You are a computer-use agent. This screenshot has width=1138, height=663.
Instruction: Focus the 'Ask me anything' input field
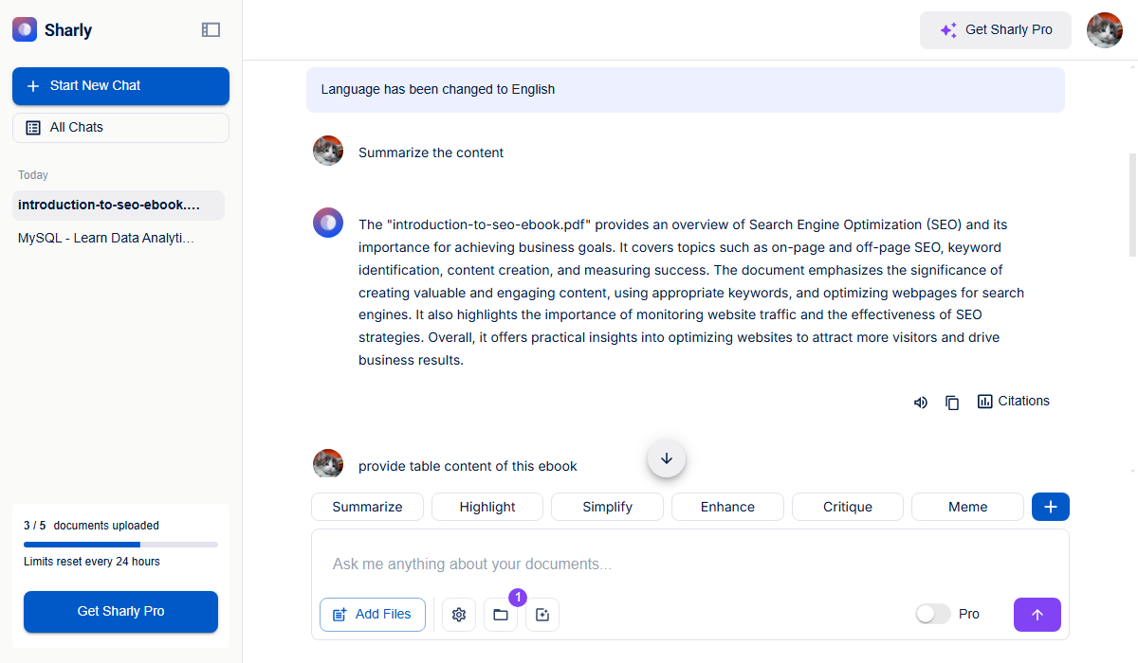[x=689, y=564]
